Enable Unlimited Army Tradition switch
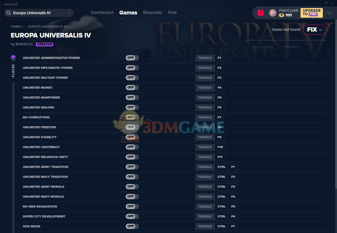337x233 pixels. (132, 167)
